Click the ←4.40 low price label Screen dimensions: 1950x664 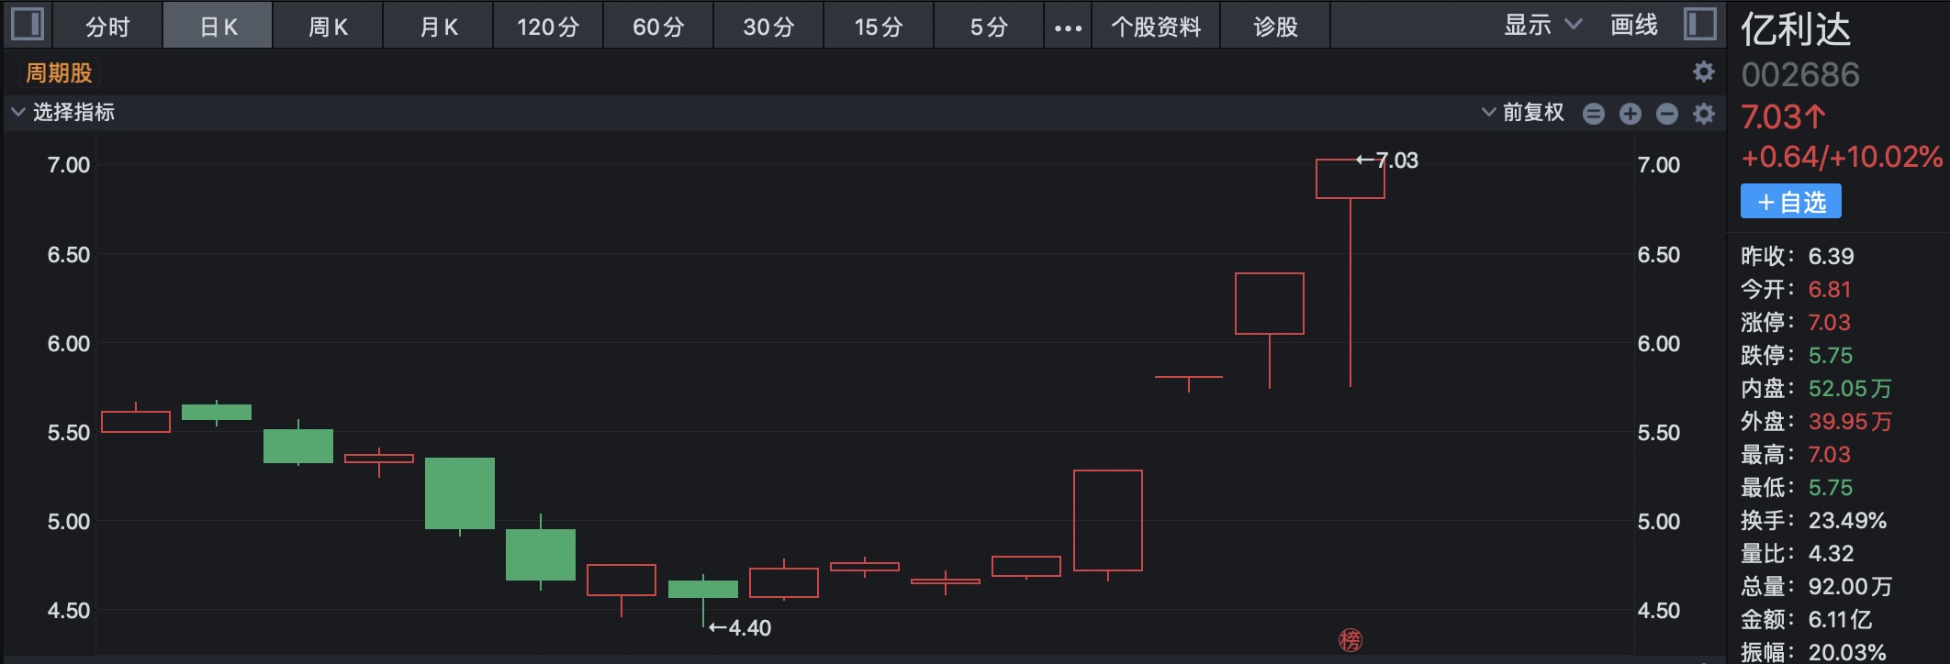click(740, 628)
